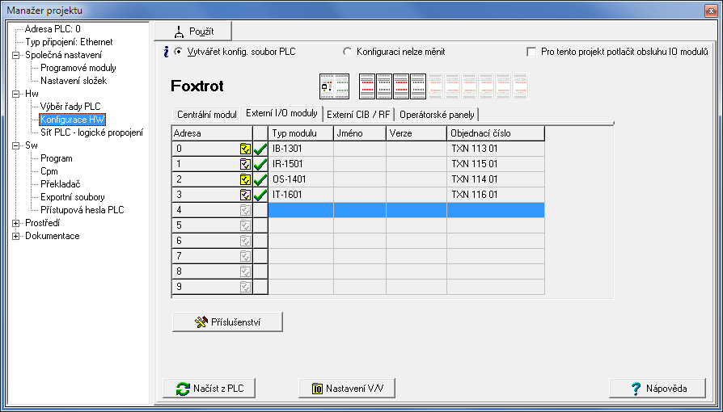Image resolution: width=723 pixels, height=412 pixels.
Task: Collapse the 'Společná nastavení' tree node
Action: click(16, 55)
